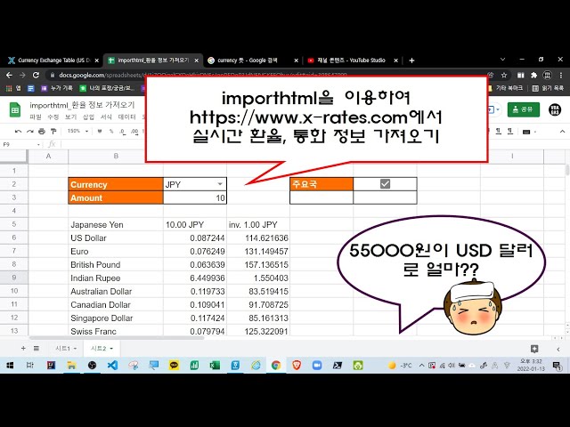Switch to the YouTube Studio tab

(351, 60)
